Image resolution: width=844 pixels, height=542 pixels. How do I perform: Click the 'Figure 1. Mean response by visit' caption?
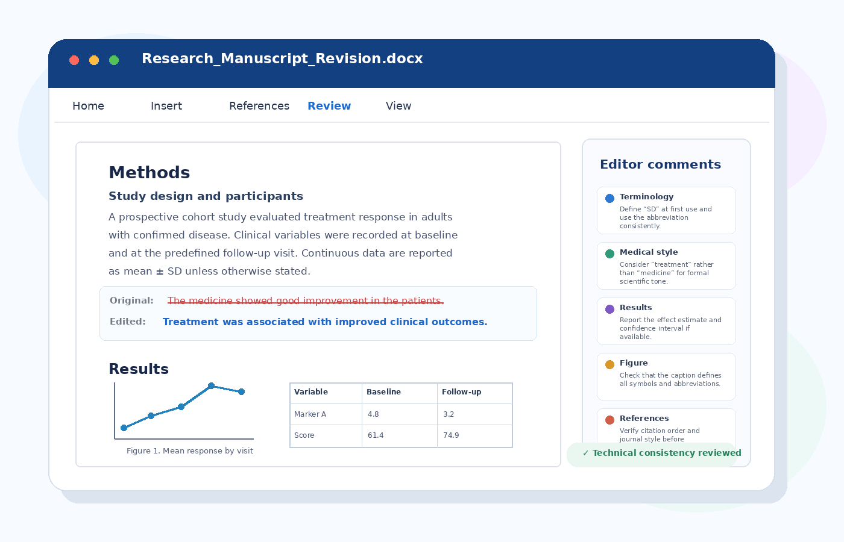tap(190, 450)
